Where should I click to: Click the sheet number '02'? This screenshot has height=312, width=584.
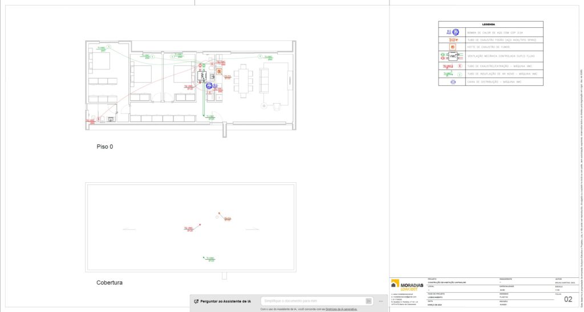tap(568, 299)
